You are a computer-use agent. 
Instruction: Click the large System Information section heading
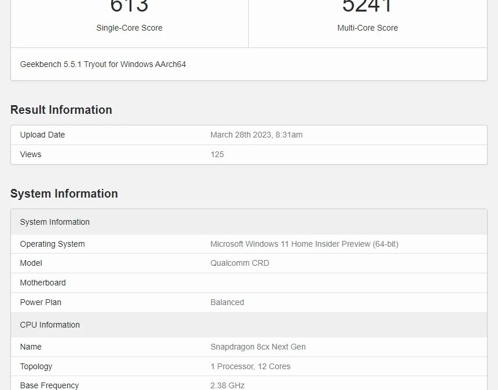point(64,194)
